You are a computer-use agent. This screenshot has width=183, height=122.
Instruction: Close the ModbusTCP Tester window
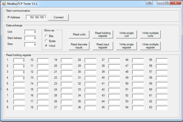coord(176,3)
